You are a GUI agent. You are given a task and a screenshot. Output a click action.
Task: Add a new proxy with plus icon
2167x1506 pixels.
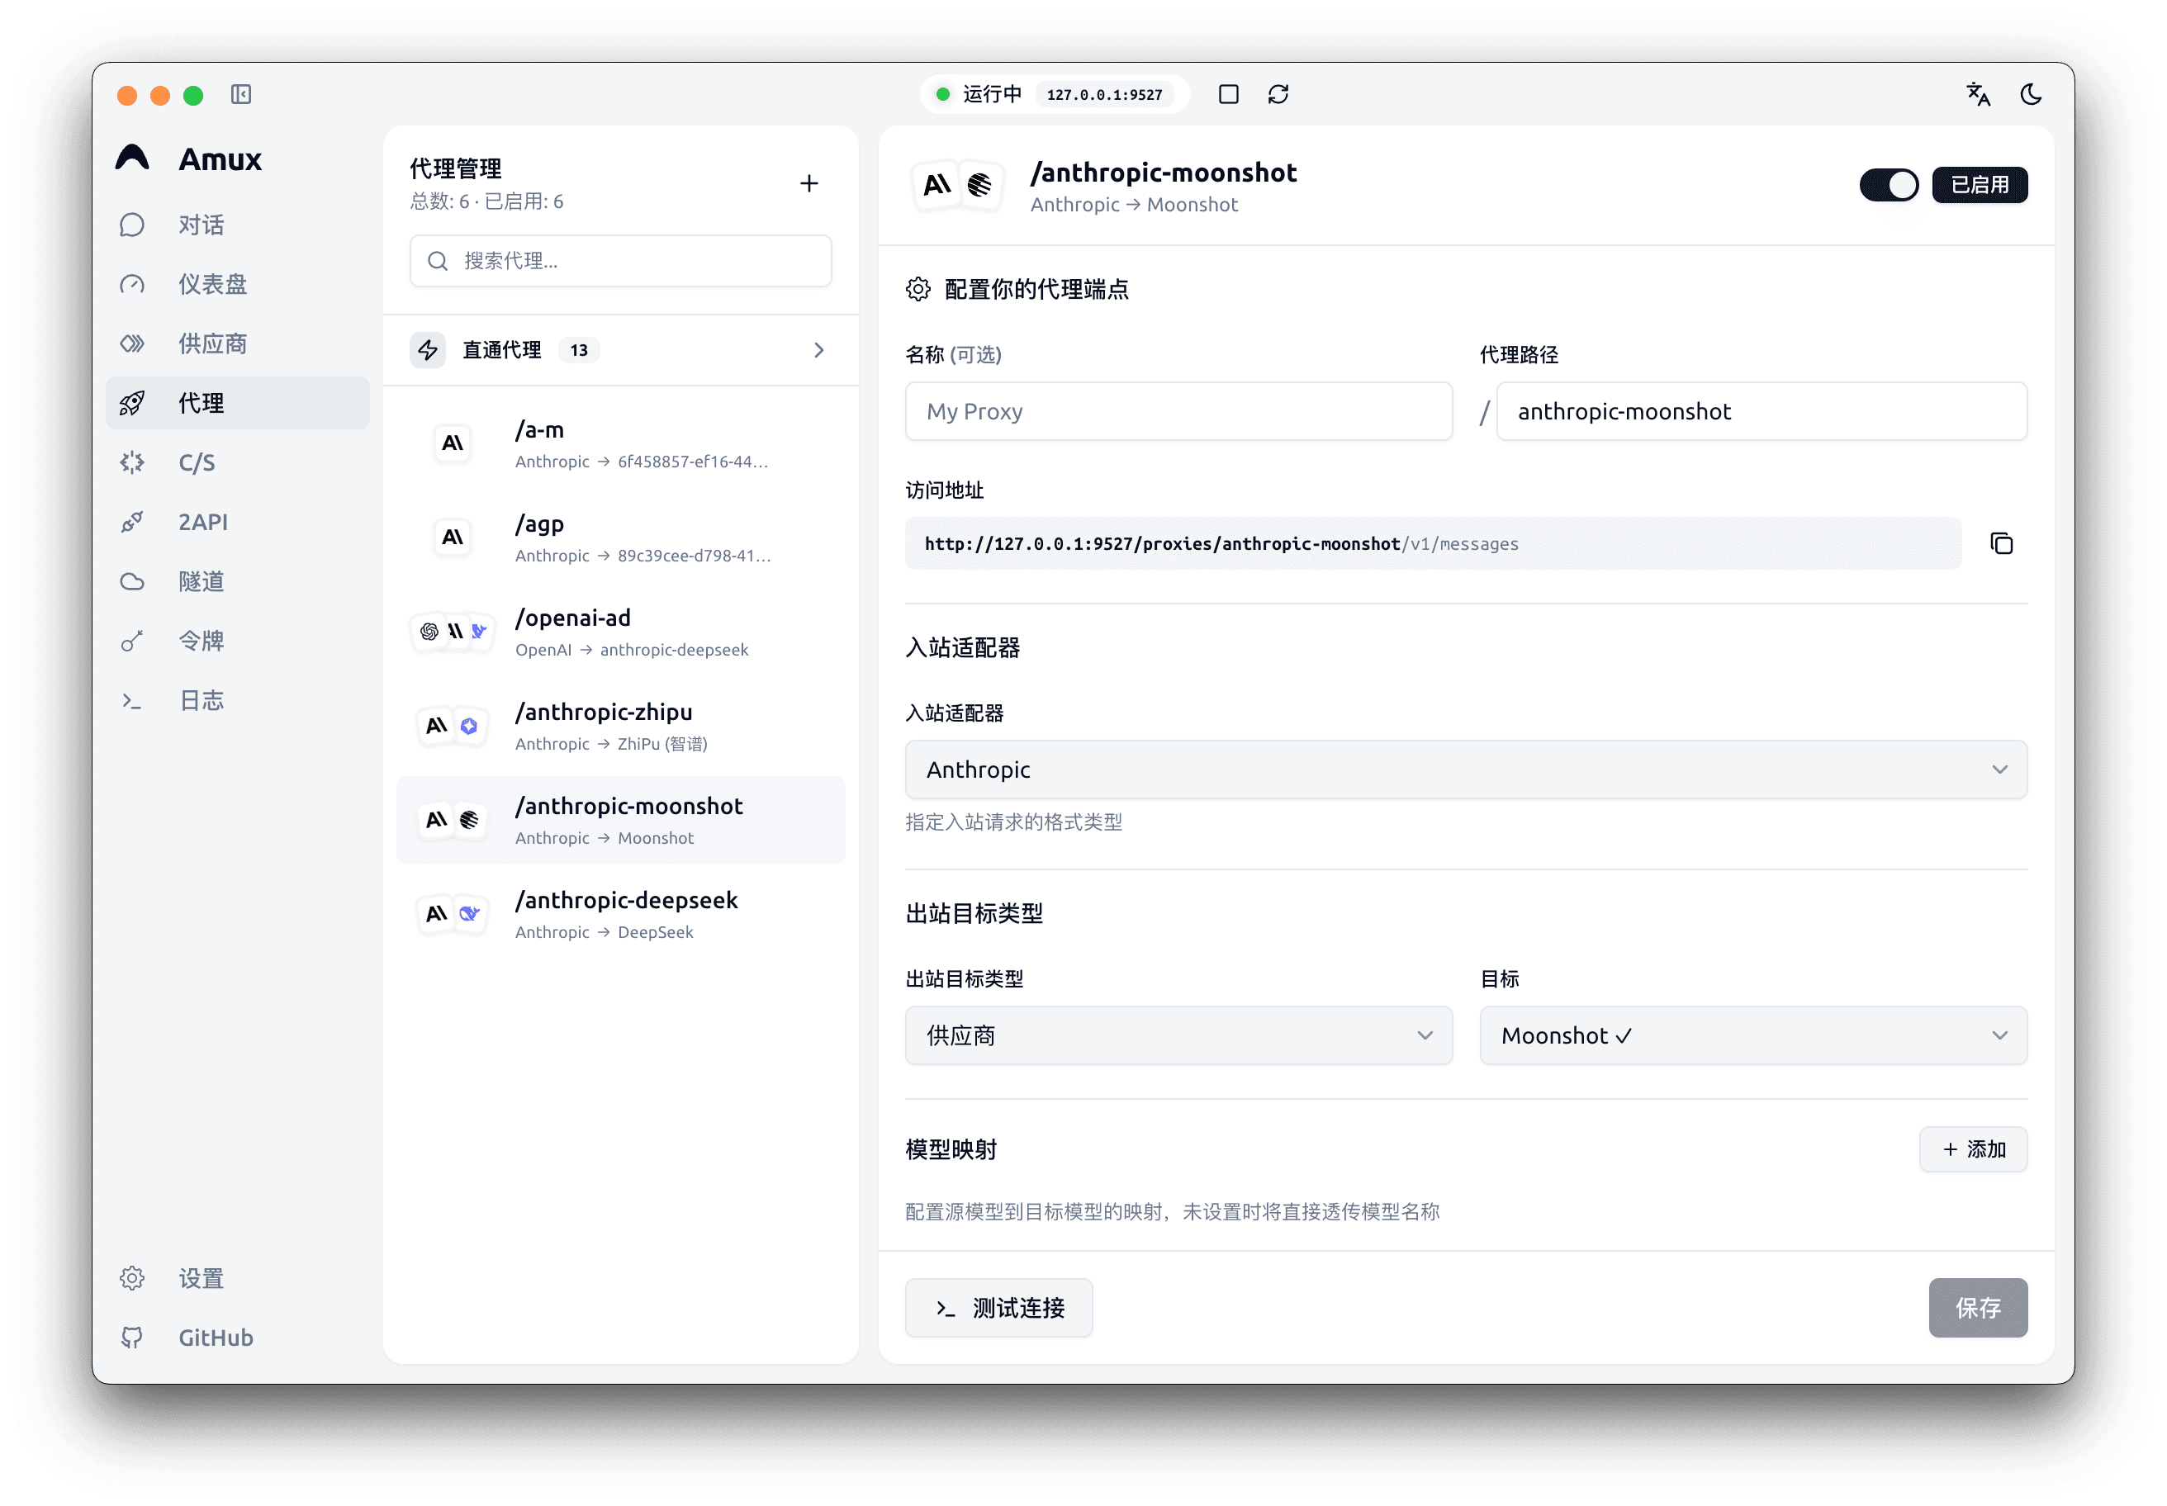(808, 183)
